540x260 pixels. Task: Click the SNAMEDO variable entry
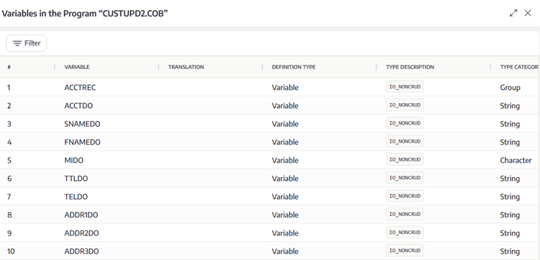(82, 124)
